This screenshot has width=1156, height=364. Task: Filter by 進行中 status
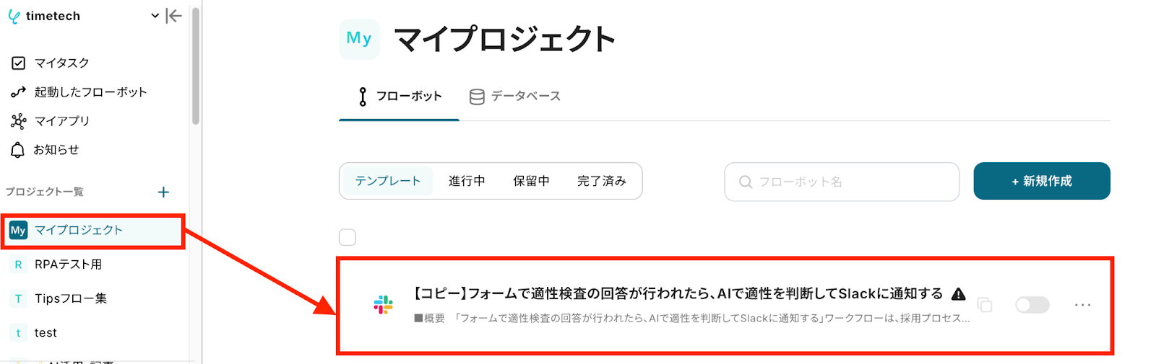point(467,181)
